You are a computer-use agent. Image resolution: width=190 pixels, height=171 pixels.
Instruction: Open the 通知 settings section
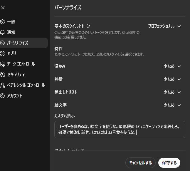(11, 32)
